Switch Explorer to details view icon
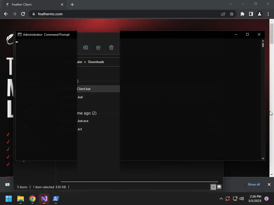The height and width of the screenshot is (205, 274). 213,187
